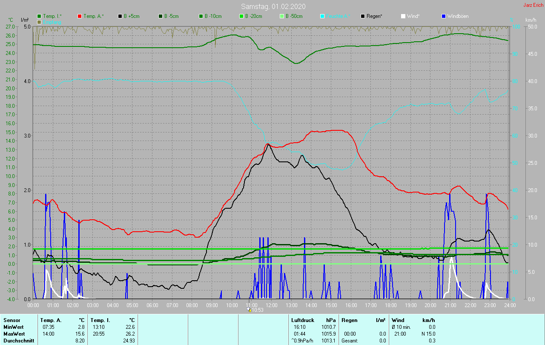Click the green Temp. I.* legend marker
The width and height of the screenshot is (545, 345).
[x=39, y=16]
